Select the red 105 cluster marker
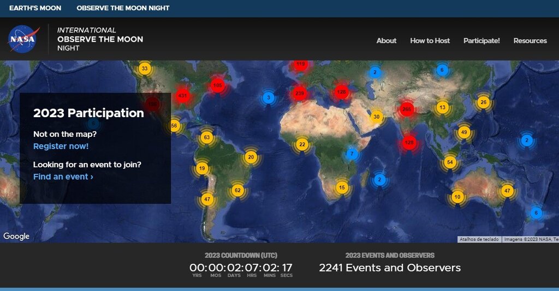 218,85
